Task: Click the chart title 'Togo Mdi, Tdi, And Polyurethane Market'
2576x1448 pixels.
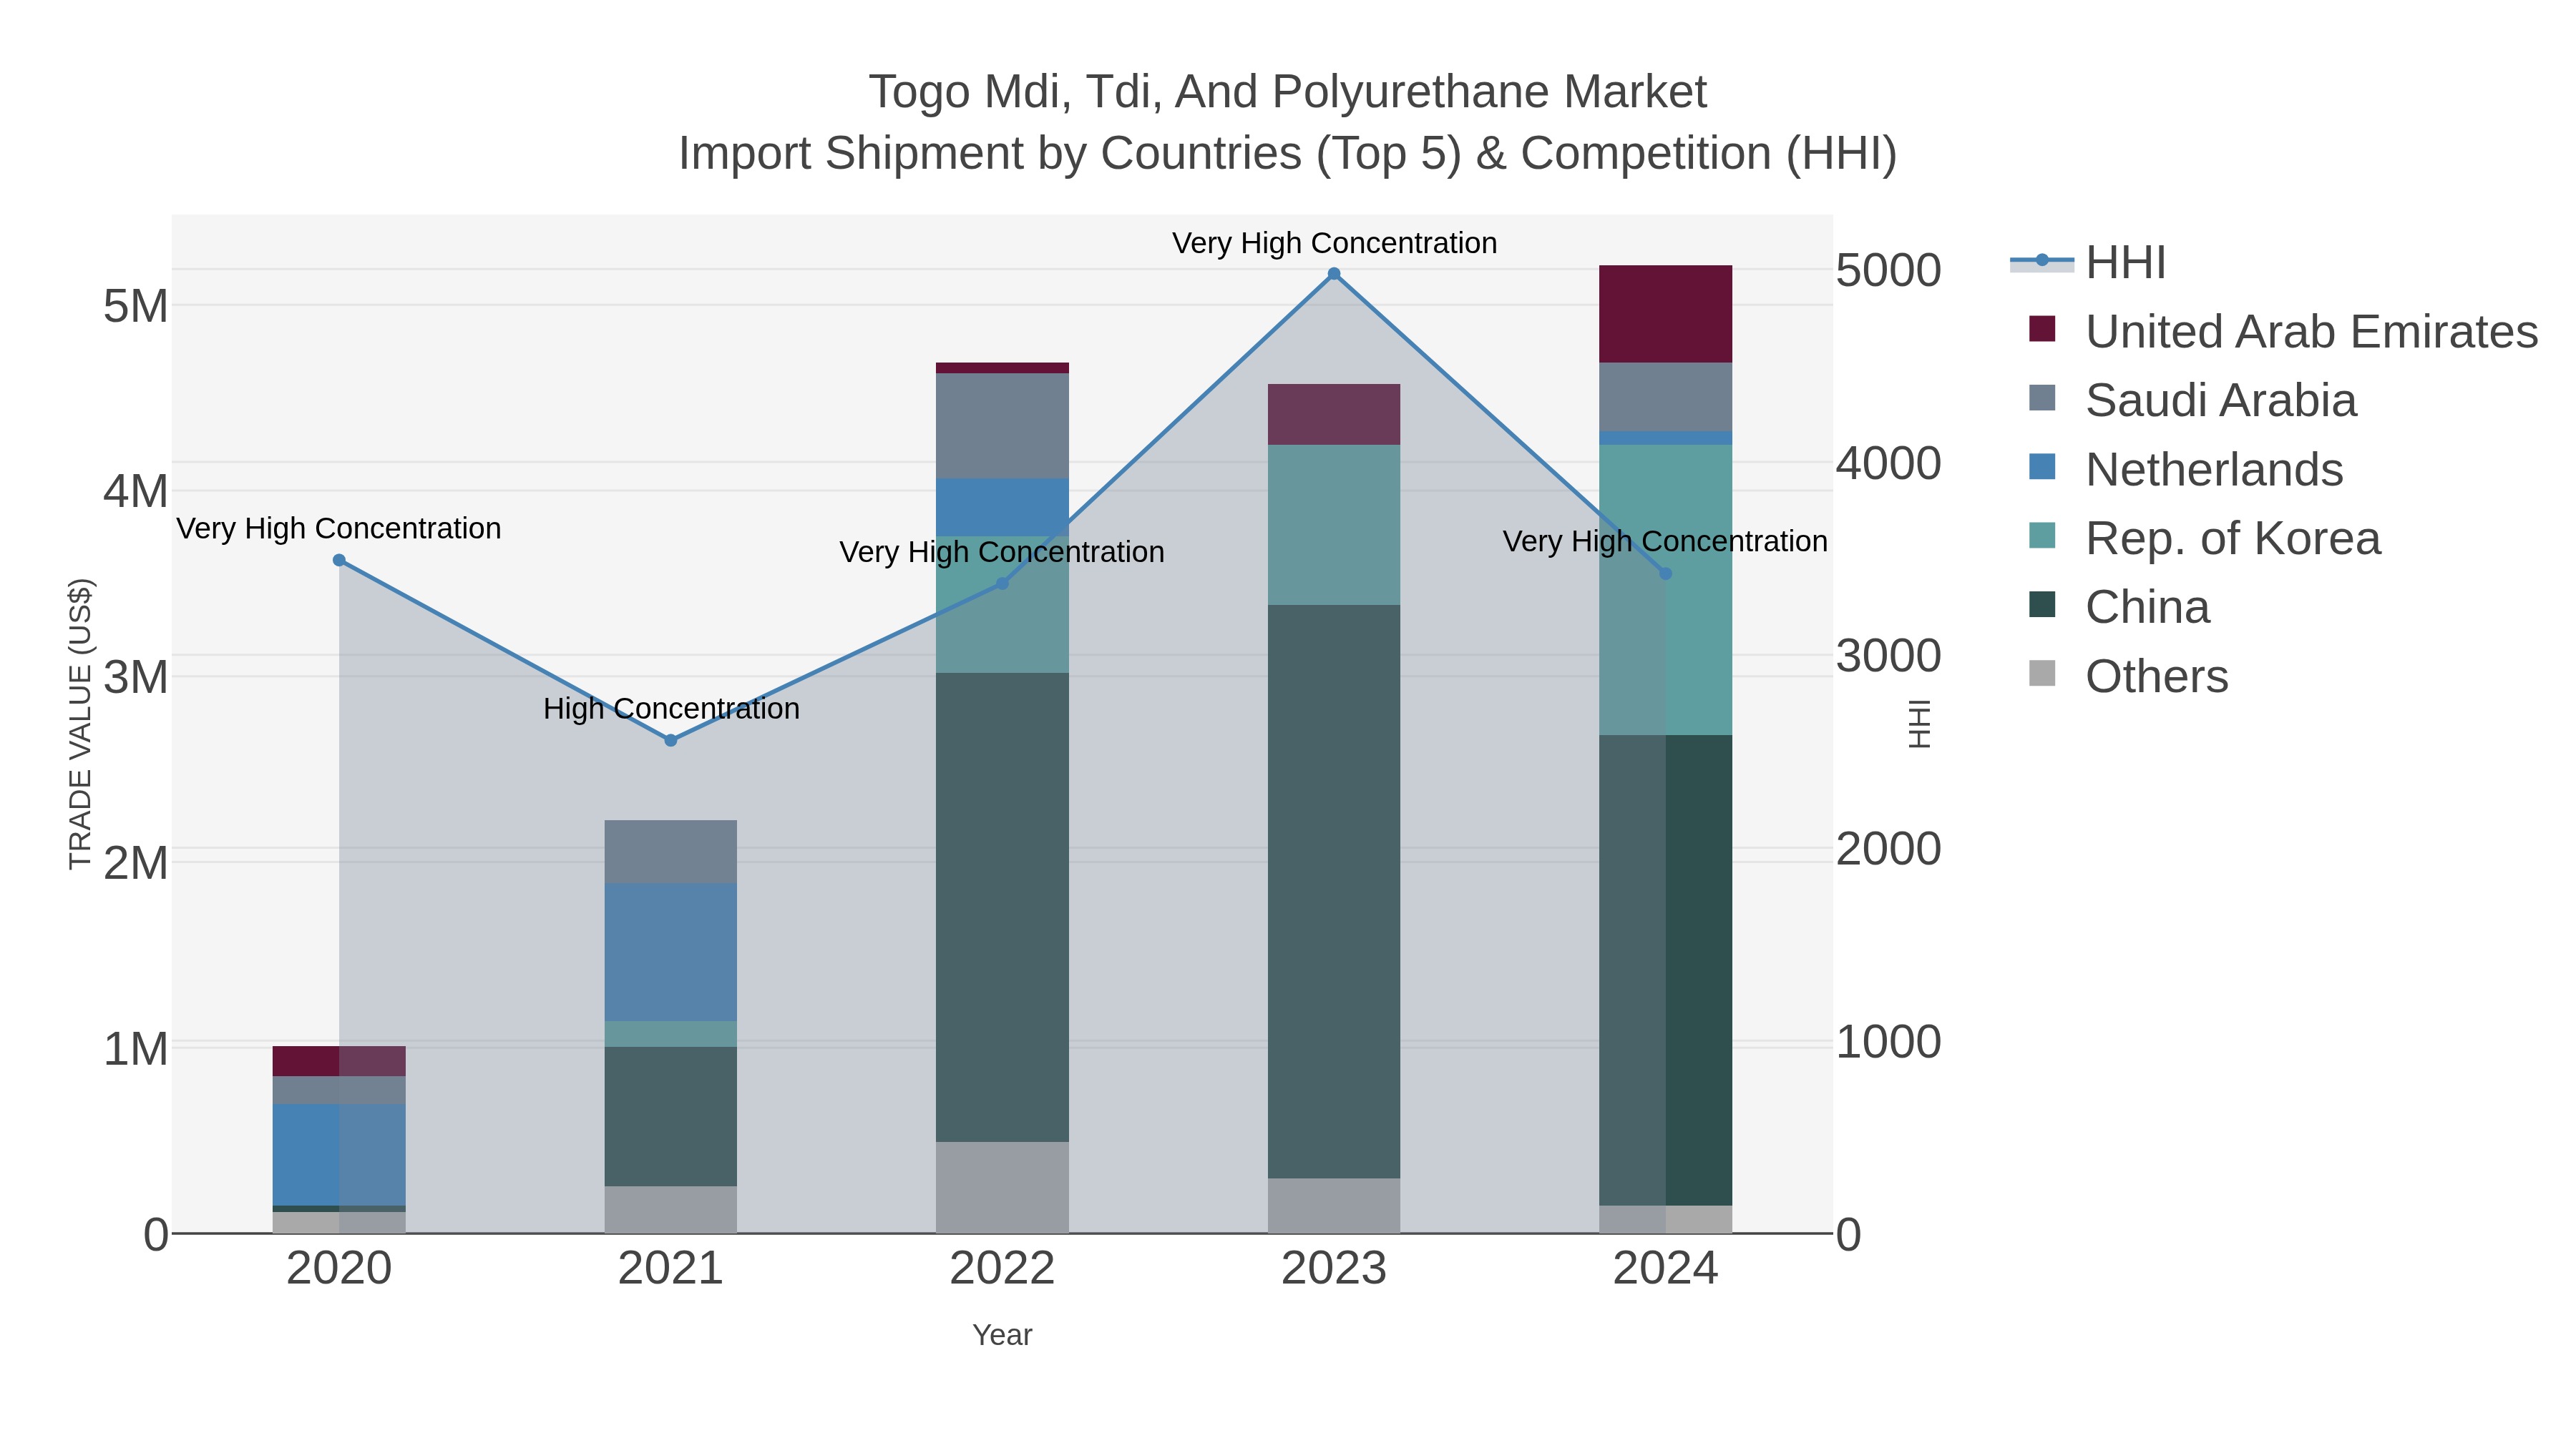Action: (1288, 92)
